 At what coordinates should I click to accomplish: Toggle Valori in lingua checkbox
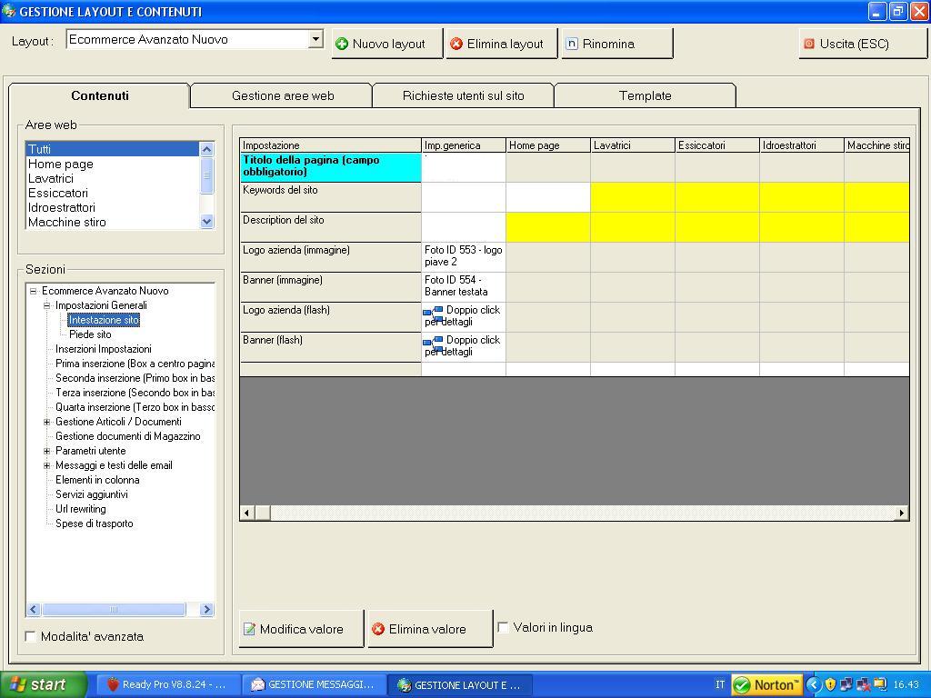(x=503, y=627)
